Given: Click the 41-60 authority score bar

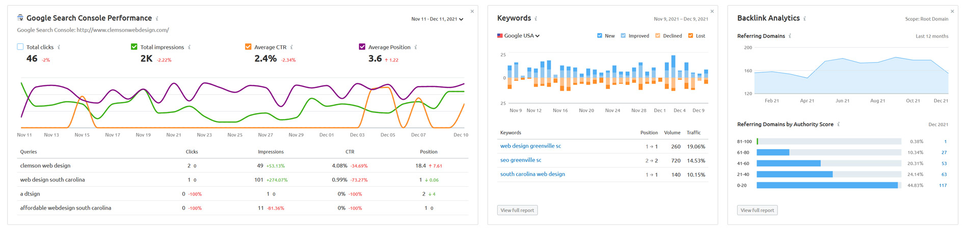Looking at the screenshot, I should click(x=829, y=163).
